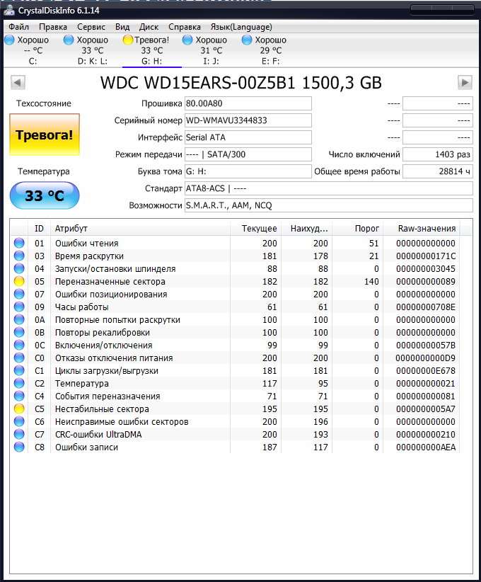The height and width of the screenshot is (582, 481).
Task: Click status icon for Часы работы
Action: click(x=19, y=307)
